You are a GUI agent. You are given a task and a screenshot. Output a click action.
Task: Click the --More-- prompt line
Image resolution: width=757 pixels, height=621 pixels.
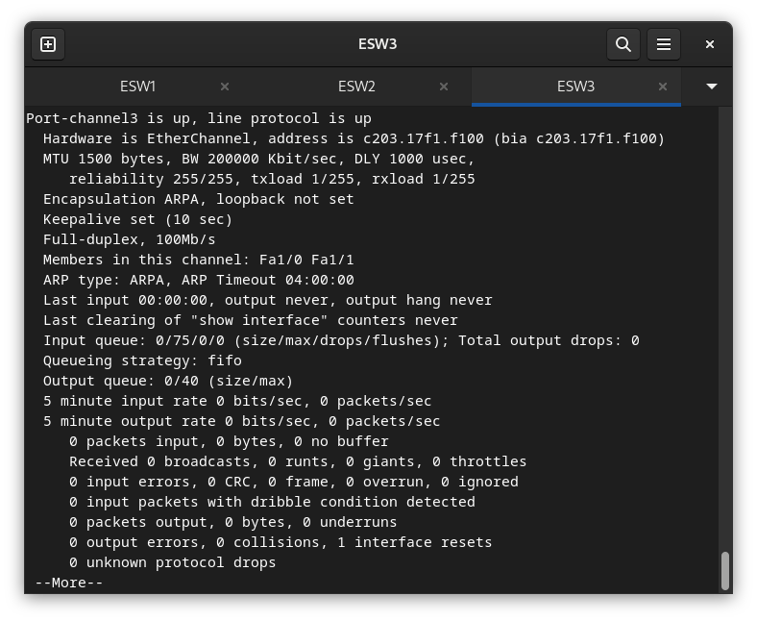pos(68,583)
